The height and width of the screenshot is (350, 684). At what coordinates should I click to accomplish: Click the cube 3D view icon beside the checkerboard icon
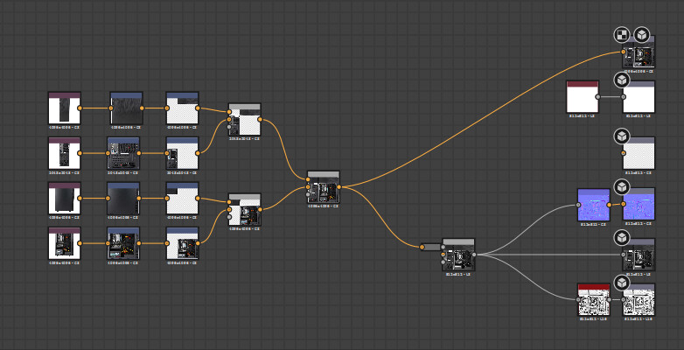click(642, 34)
